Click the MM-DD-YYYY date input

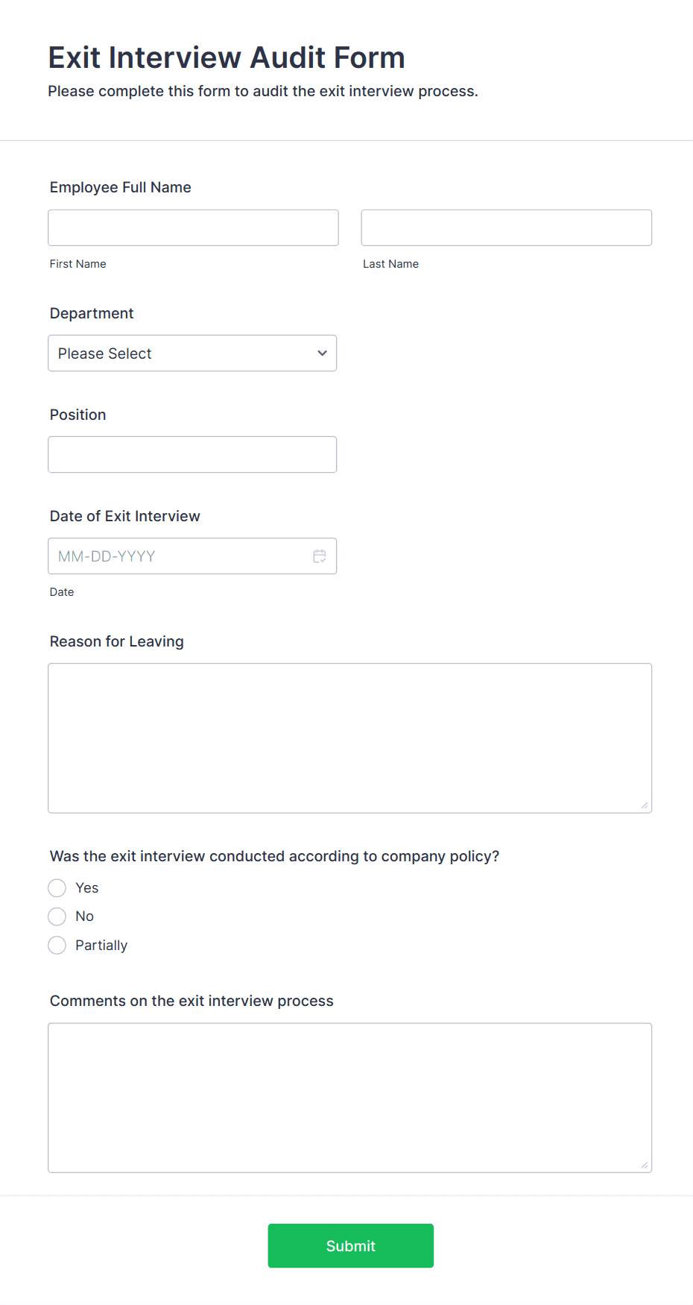(171, 556)
